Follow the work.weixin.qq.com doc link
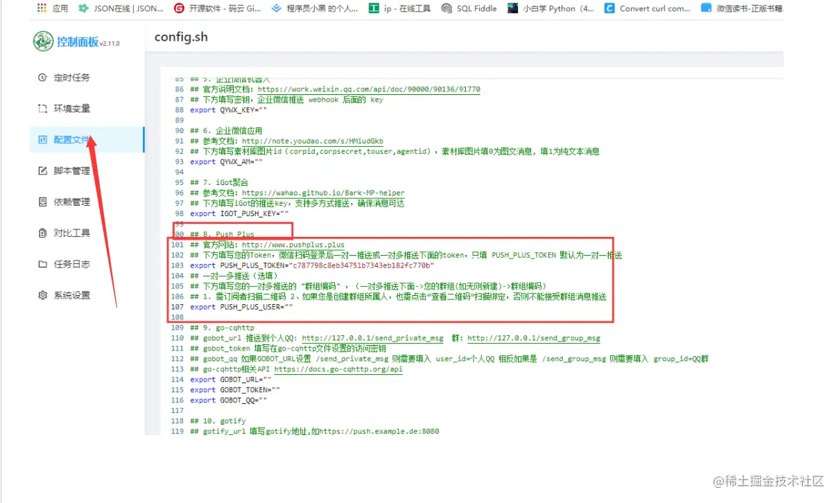This screenshot has height=503, width=839. (369, 89)
